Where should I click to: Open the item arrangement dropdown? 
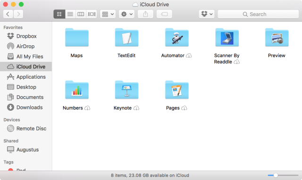pos(108,14)
